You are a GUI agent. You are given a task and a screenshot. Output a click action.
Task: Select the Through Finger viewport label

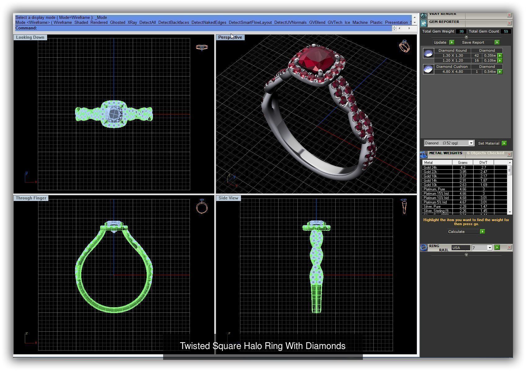tap(31, 198)
